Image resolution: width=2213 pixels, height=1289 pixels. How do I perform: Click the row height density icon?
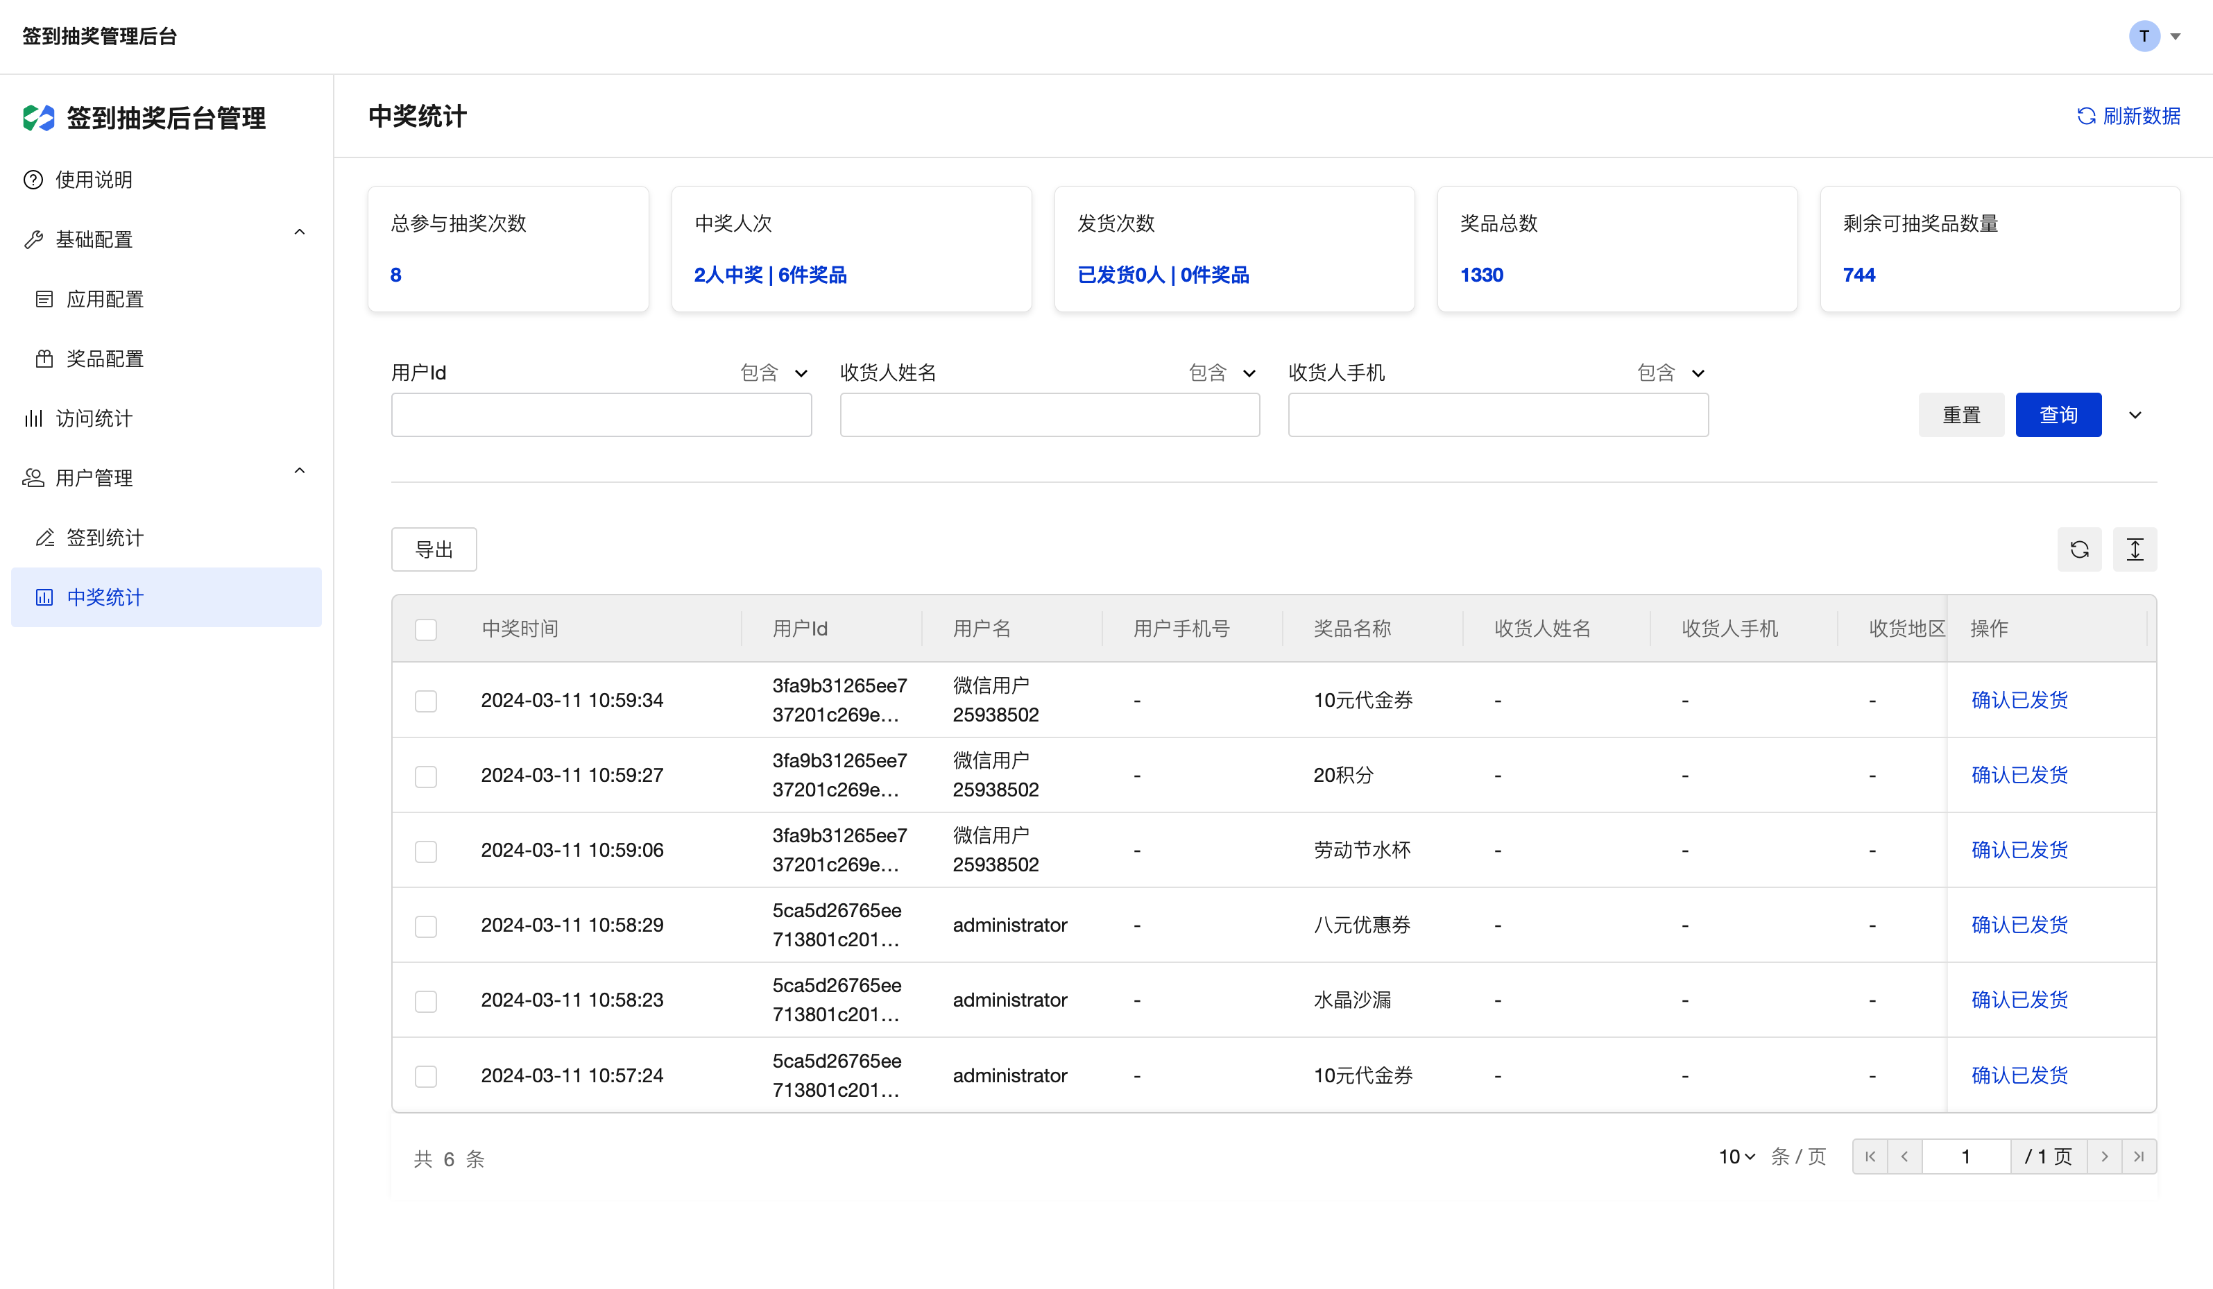point(2135,549)
